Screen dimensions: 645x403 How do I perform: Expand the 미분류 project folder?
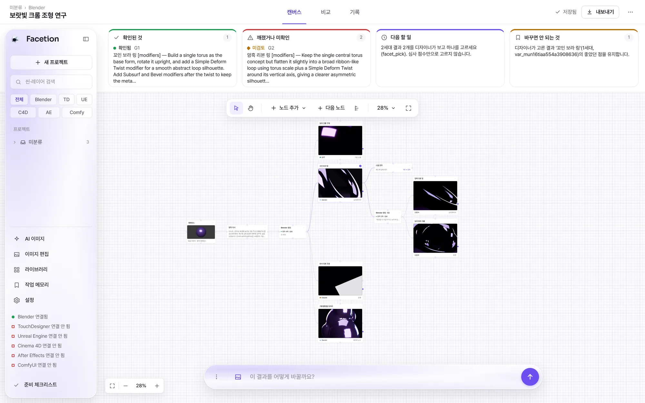click(15, 142)
